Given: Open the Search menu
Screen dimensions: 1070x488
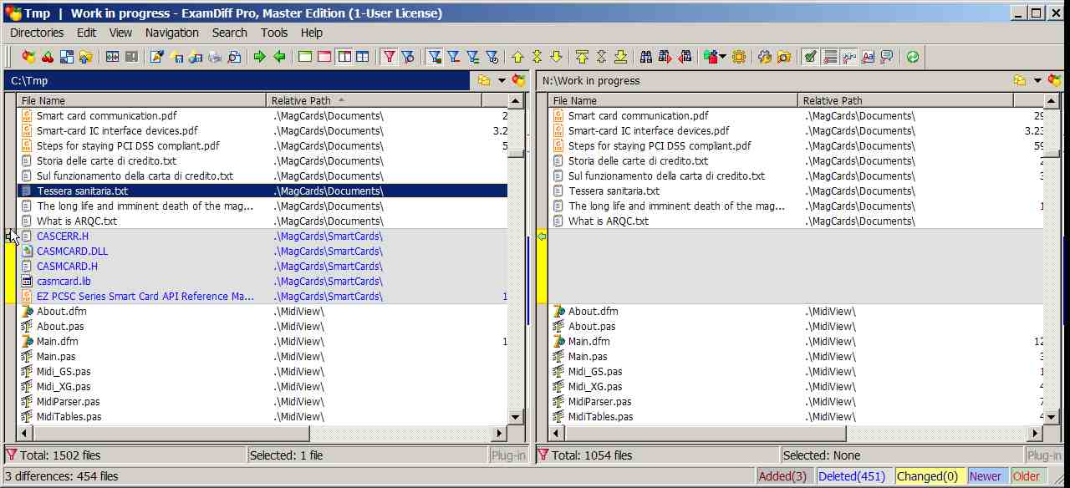Looking at the screenshot, I should [230, 33].
